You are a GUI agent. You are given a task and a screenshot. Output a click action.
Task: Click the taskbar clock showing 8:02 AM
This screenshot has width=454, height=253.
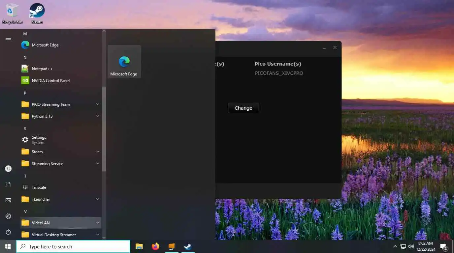[425, 246]
